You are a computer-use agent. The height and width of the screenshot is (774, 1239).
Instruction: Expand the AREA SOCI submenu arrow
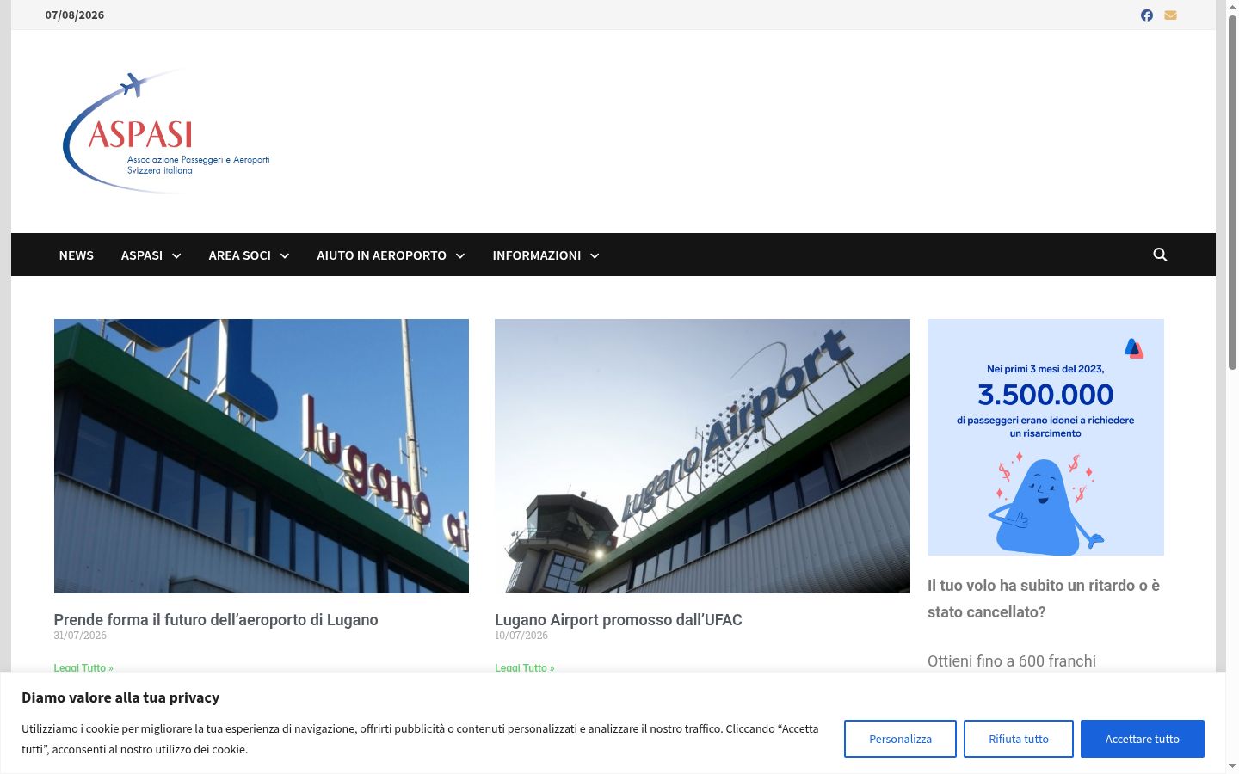(x=285, y=255)
